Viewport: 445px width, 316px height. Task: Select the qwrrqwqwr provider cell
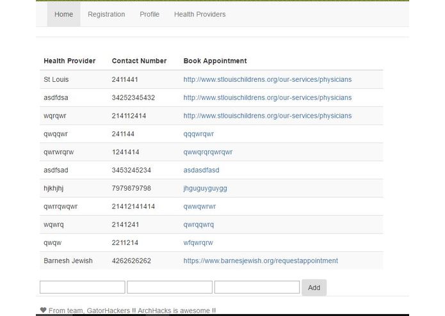60,207
